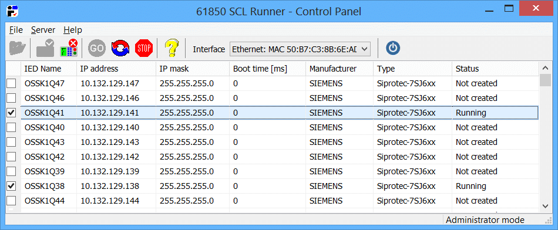The image size is (558, 230).
Task: Check the OSSK1Q39 row checkbox
Action: coord(11,171)
